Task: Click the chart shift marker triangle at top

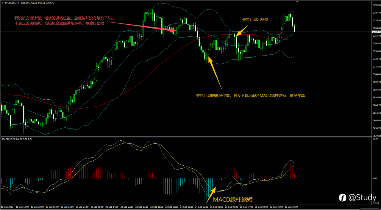Action: pos(297,2)
